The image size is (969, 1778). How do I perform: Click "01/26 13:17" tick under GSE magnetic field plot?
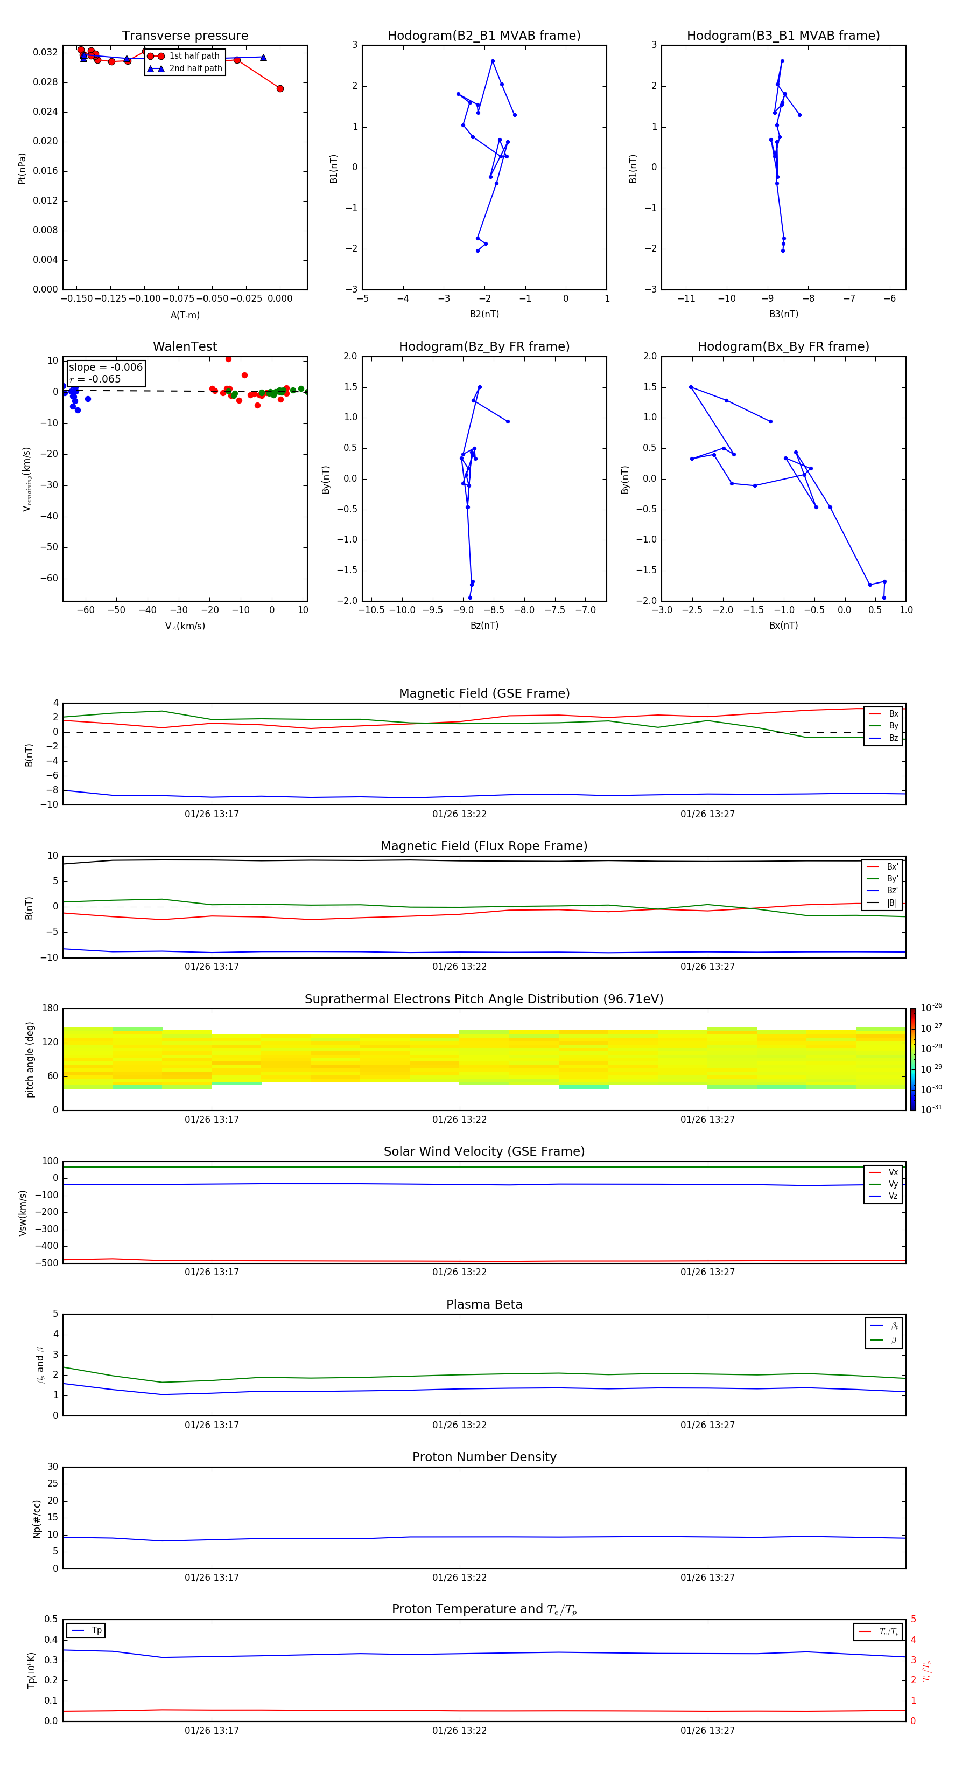point(212,815)
